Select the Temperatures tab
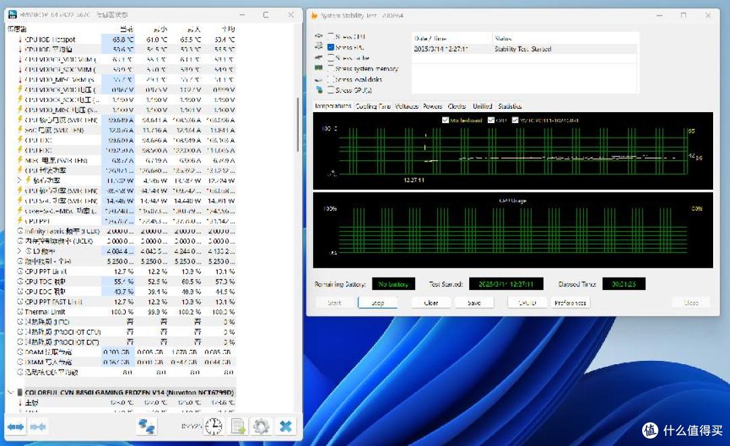Image resolution: width=730 pixels, height=446 pixels. click(x=333, y=106)
